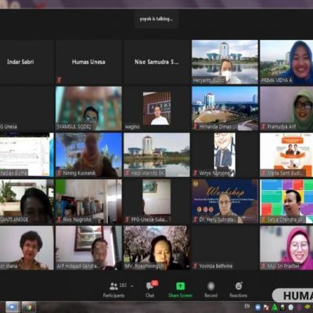Image resolution: width=313 pixels, height=313 pixels.
Task: Click muted mic icon on Rivo Nugroho tile
Action: (59, 220)
